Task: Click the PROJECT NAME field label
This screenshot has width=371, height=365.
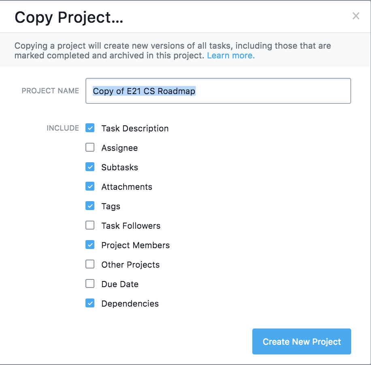Action: (x=50, y=91)
